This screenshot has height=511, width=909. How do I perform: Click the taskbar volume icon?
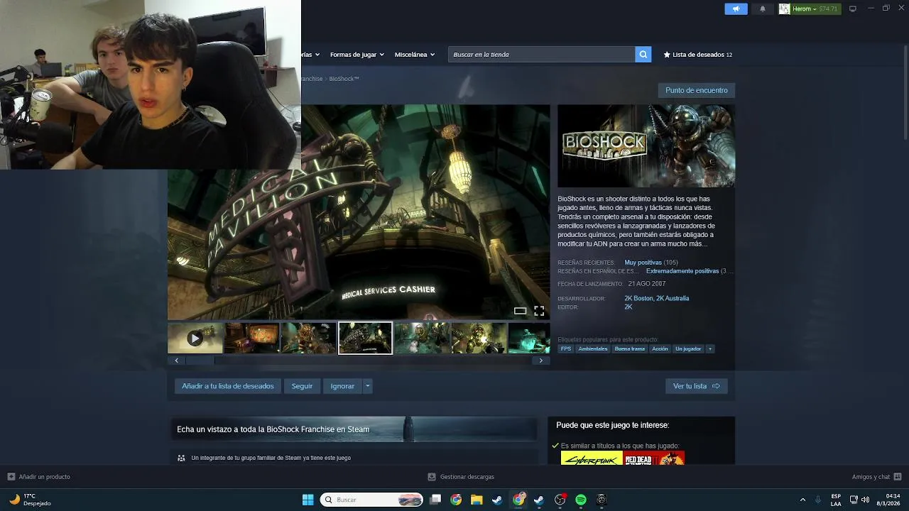pos(865,500)
